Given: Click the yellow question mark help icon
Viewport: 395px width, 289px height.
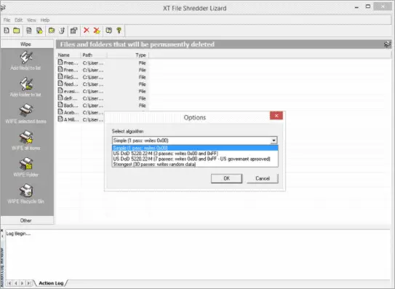Looking at the screenshot, I should point(119,31).
